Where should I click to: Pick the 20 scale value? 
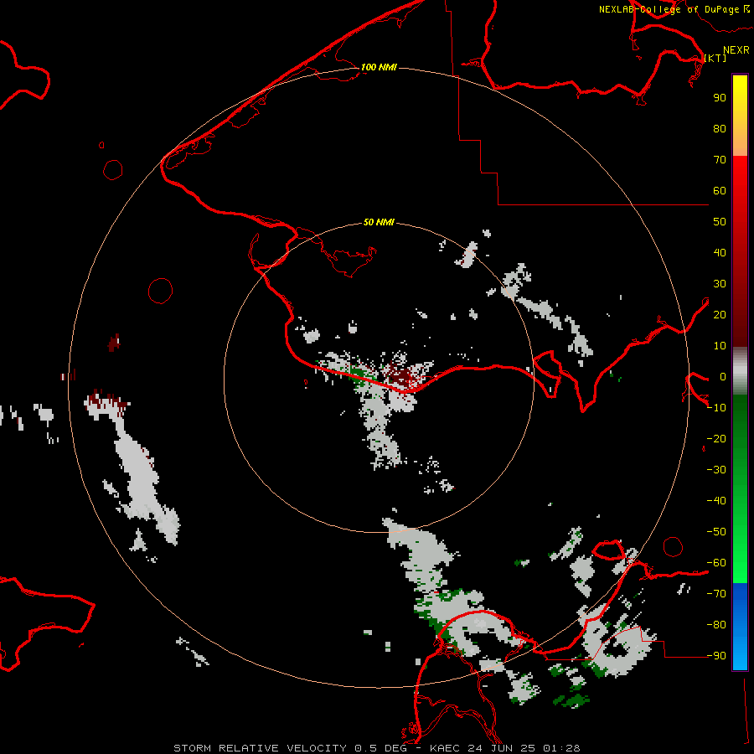720,314
